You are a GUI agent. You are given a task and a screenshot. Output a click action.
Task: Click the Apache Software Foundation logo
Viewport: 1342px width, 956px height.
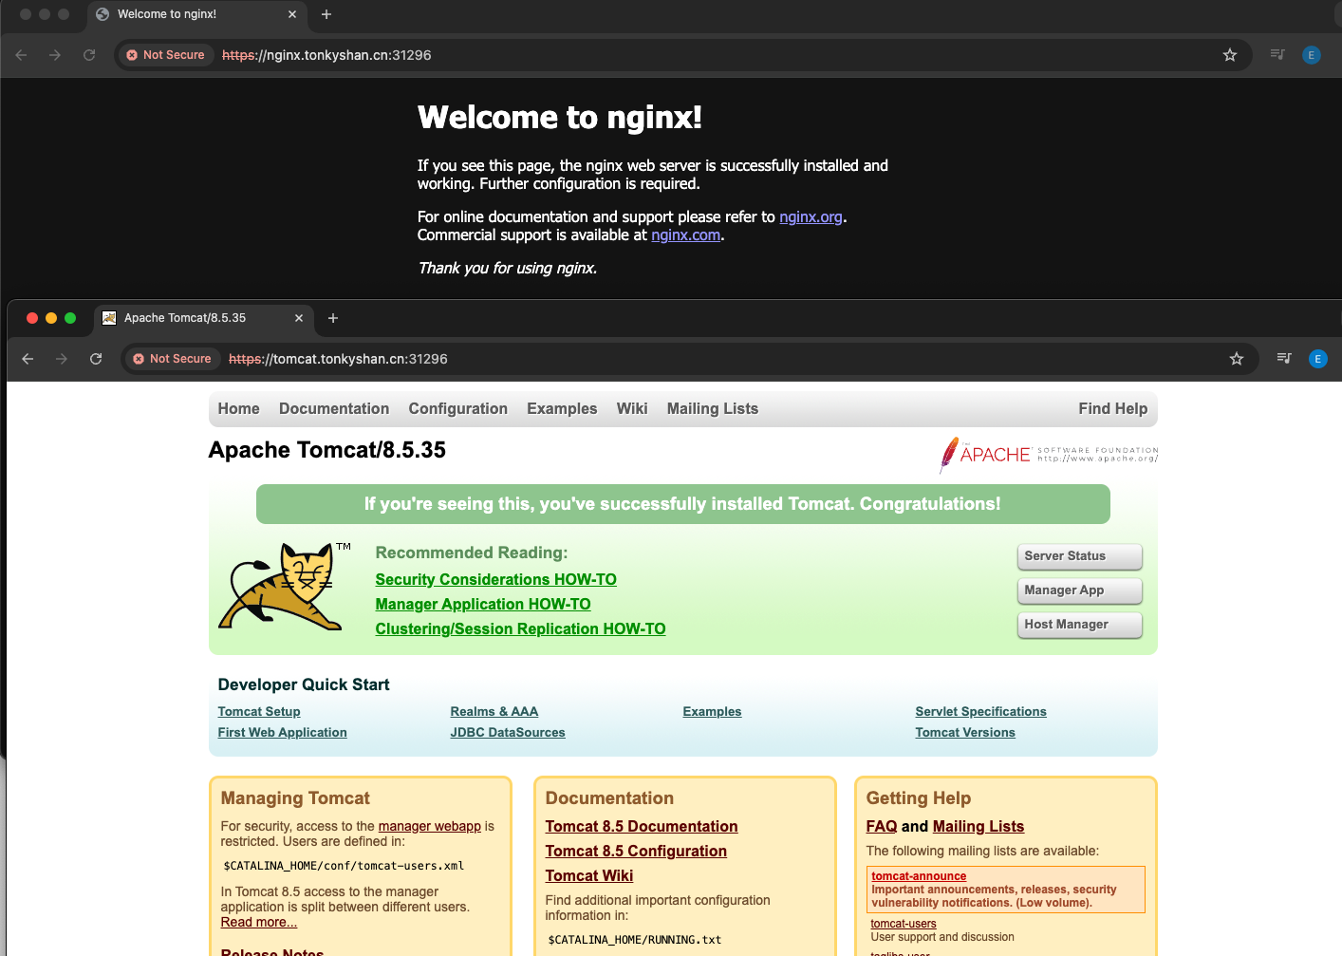tap(1049, 455)
